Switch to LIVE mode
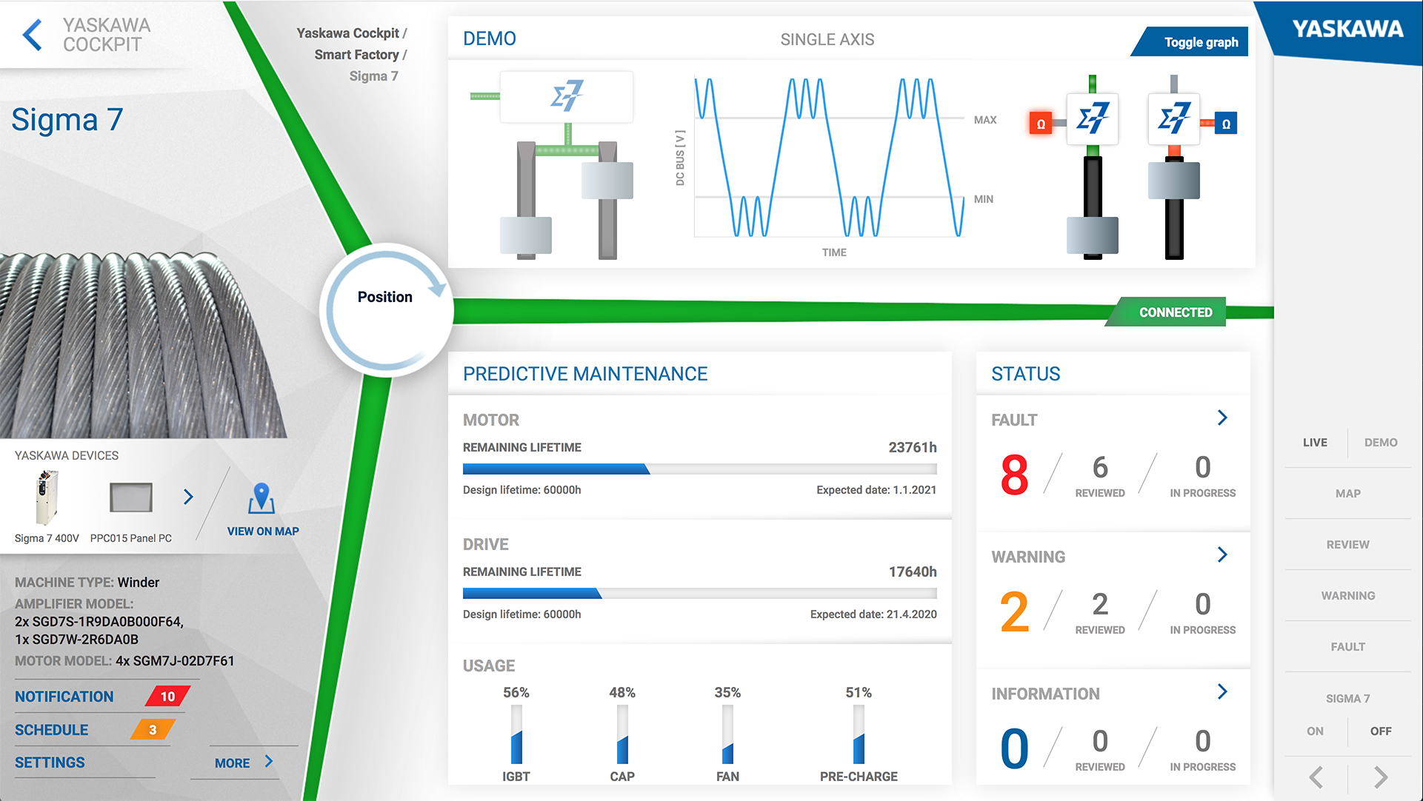The image size is (1423, 801). coord(1315,443)
